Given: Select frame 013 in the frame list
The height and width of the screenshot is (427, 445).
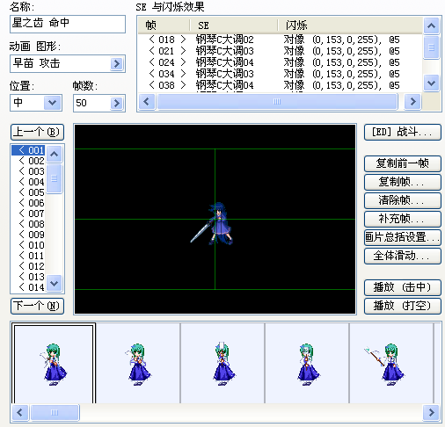Looking at the screenshot, I should 28,277.
